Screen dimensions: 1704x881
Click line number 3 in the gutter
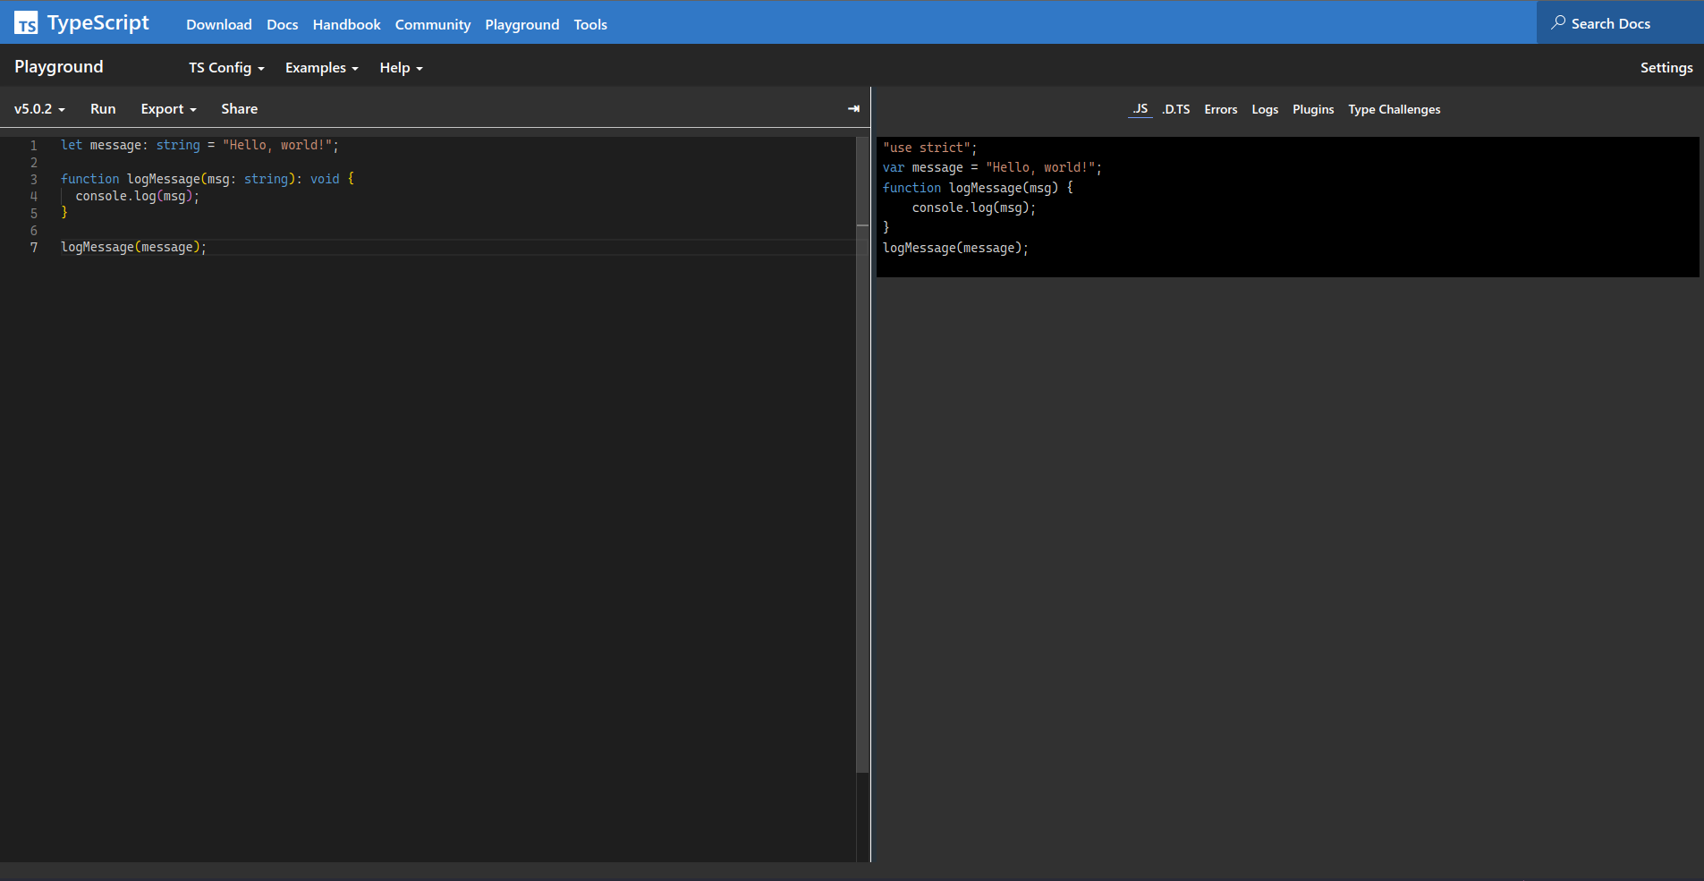pyautogui.click(x=34, y=180)
